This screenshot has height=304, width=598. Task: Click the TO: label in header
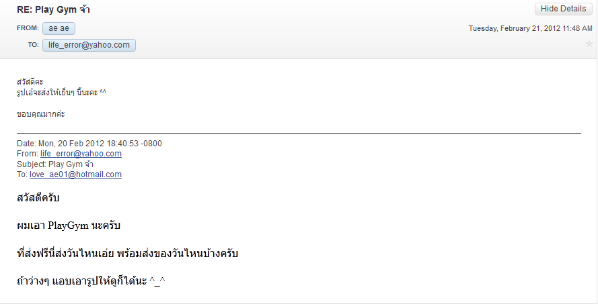(33, 45)
